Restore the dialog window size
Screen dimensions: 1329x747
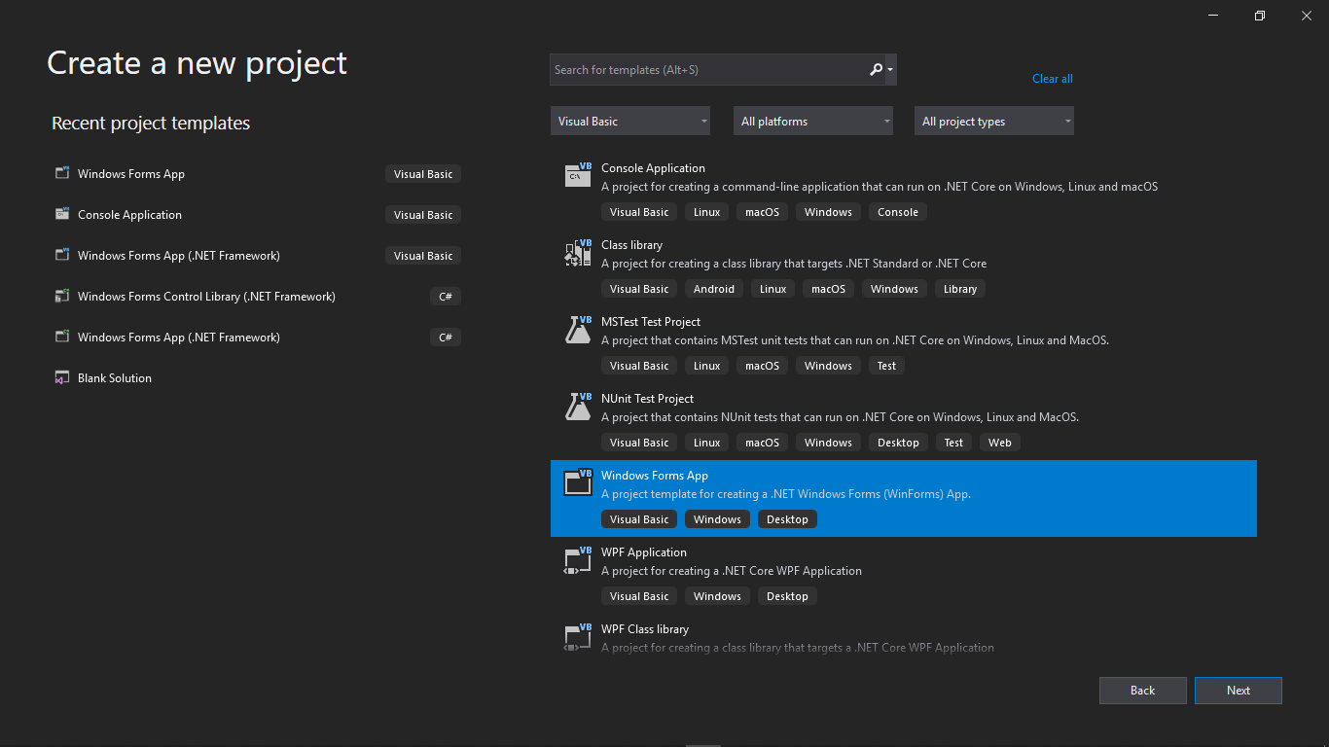1260,16
